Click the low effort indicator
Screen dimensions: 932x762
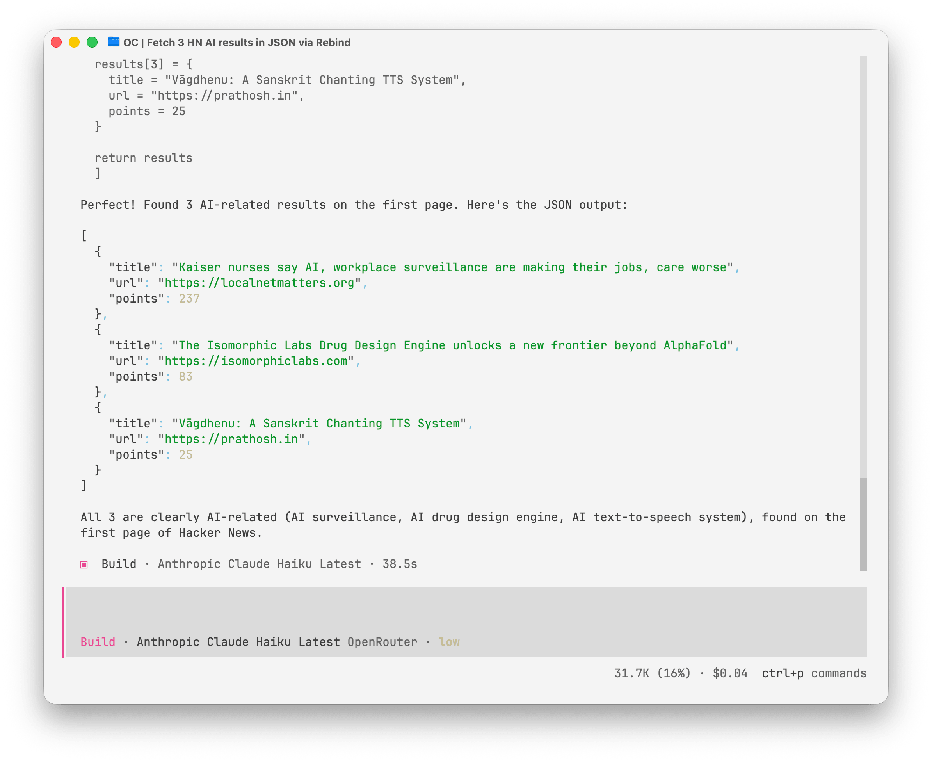(x=449, y=642)
